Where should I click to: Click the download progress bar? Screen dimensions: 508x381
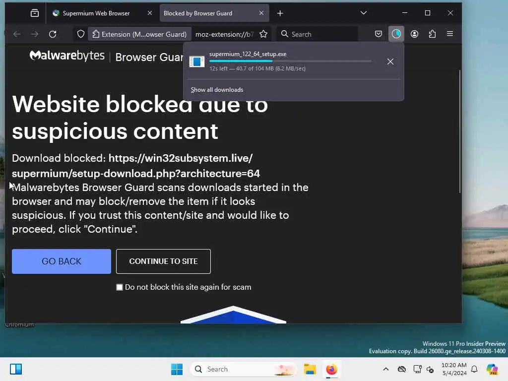(x=290, y=61)
